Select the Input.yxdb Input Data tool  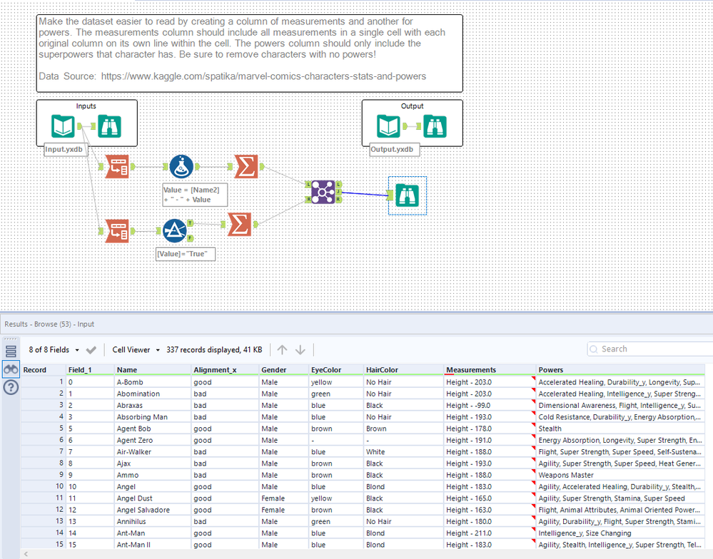click(x=63, y=126)
